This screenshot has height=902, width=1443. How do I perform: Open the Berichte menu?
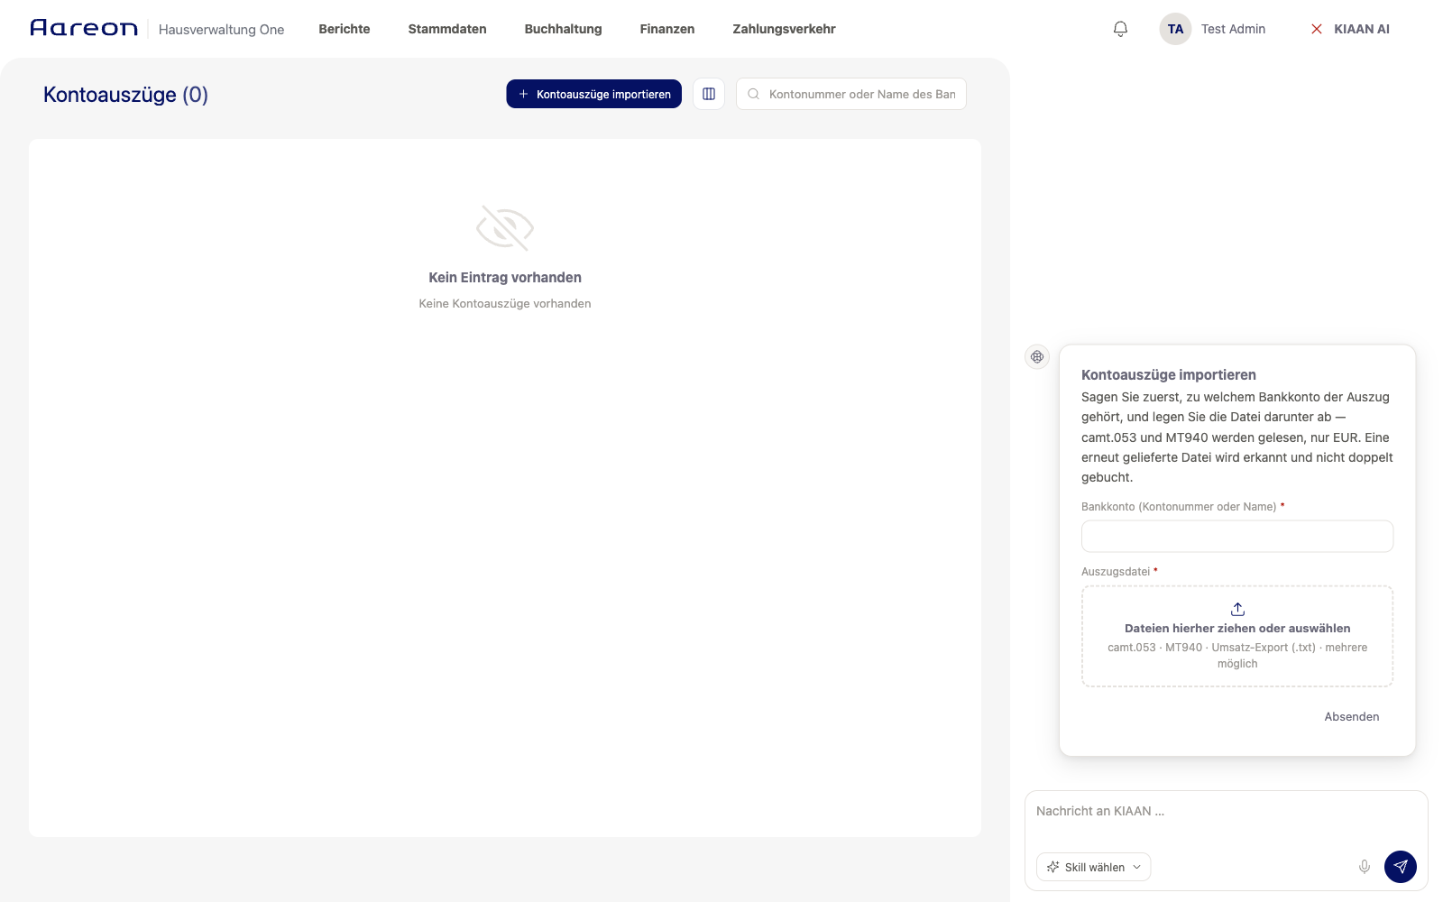[x=345, y=29]
